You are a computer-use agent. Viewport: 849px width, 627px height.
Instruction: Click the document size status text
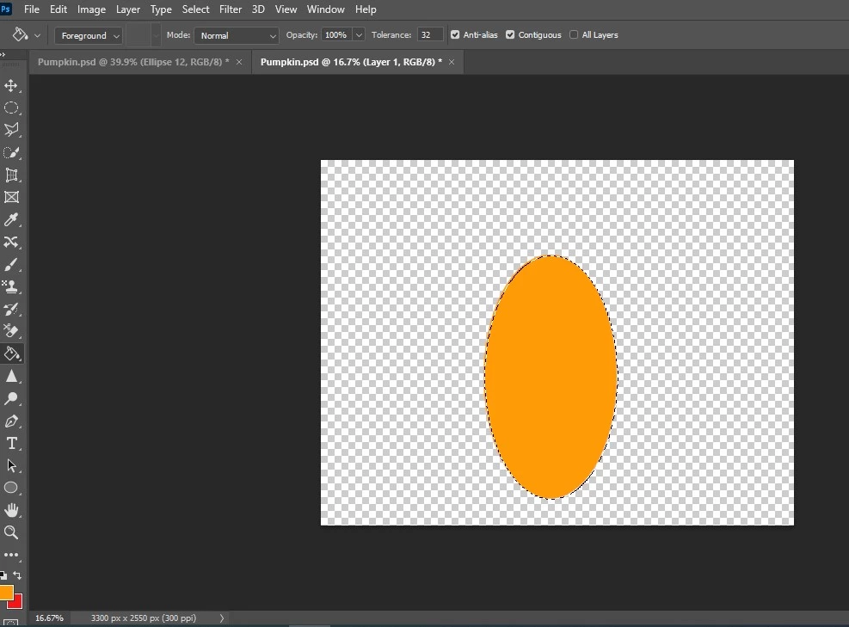point(144,618)
